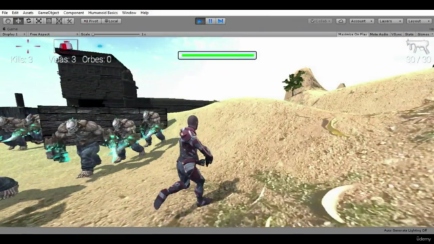Select the Move tool
434x244 pixels.
tap(18, 21)
